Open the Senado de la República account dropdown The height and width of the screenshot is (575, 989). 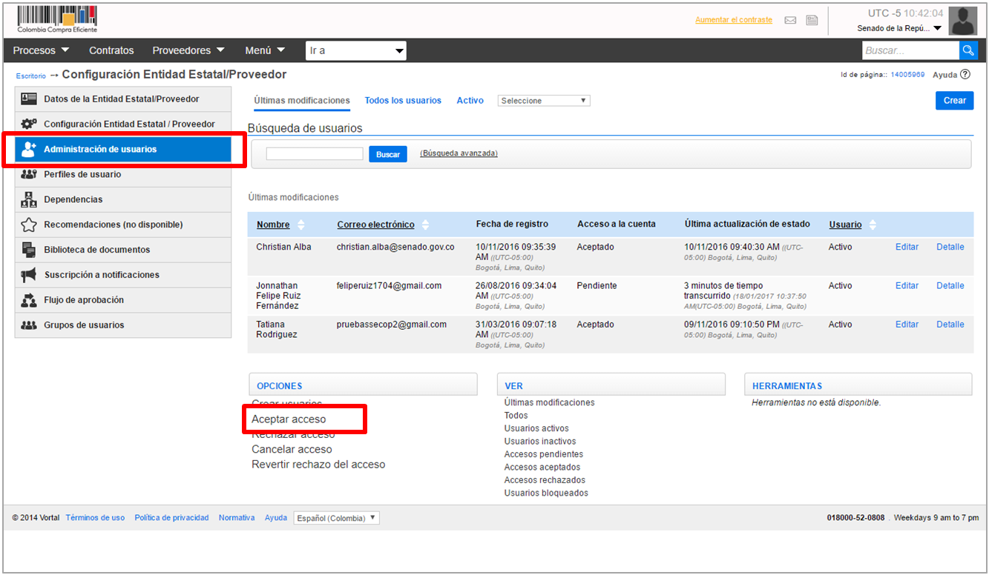(898, 28)
